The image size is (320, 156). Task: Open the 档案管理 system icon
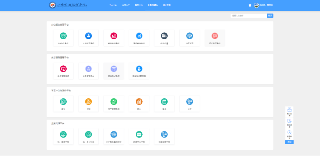point(189,36)
